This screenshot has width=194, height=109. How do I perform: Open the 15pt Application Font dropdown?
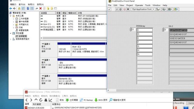click(x=143, y=9)
